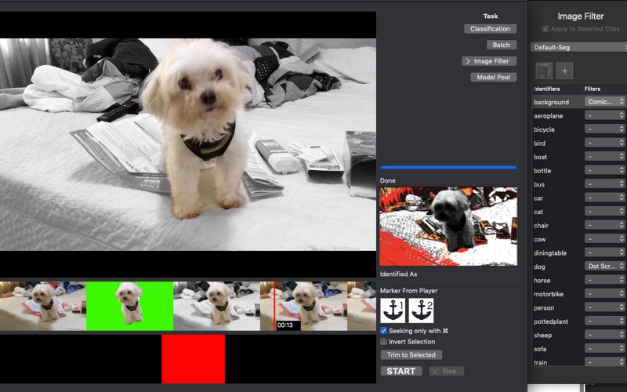627x392 pixels.
Task: Click the blue progress bar
Action: [x=448, y=167]
